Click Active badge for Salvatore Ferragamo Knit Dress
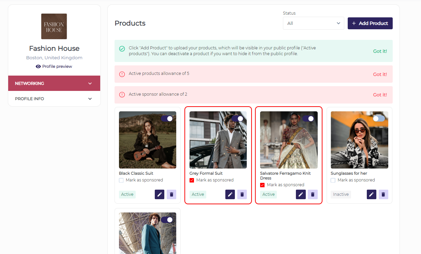The width and height of the screenshot is (421, 254). pyautogui.click(x=268, y=194)
